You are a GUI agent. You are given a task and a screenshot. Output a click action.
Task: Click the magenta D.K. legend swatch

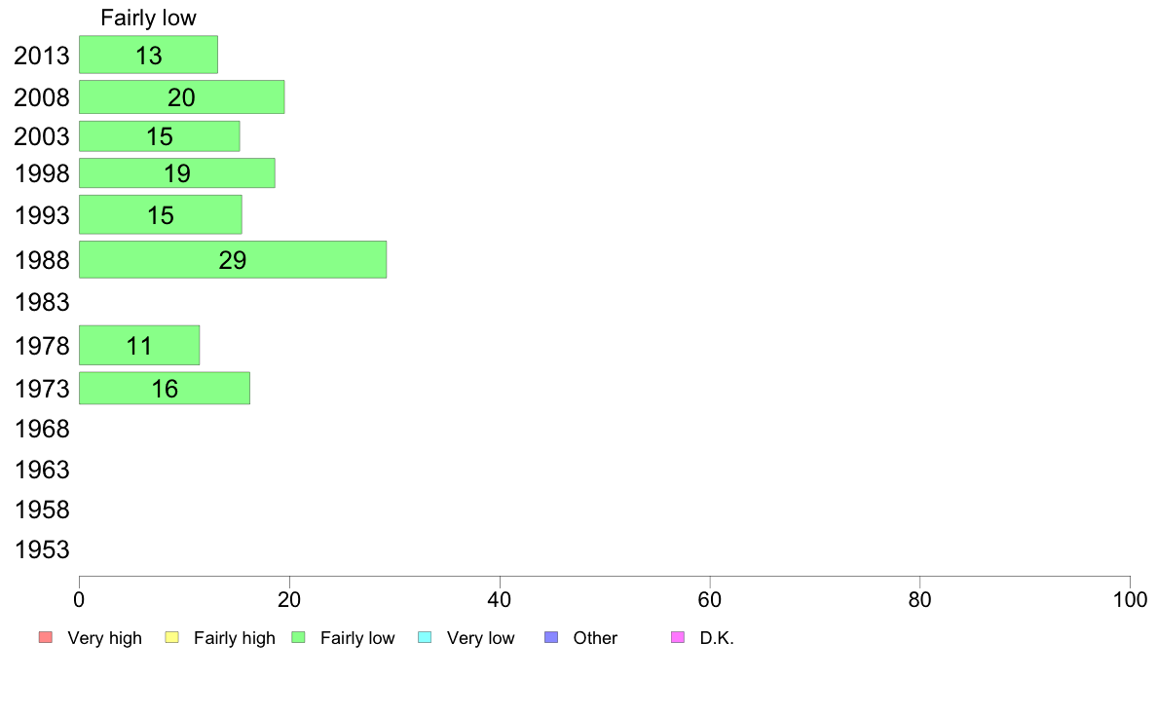(x=678, y=638)
